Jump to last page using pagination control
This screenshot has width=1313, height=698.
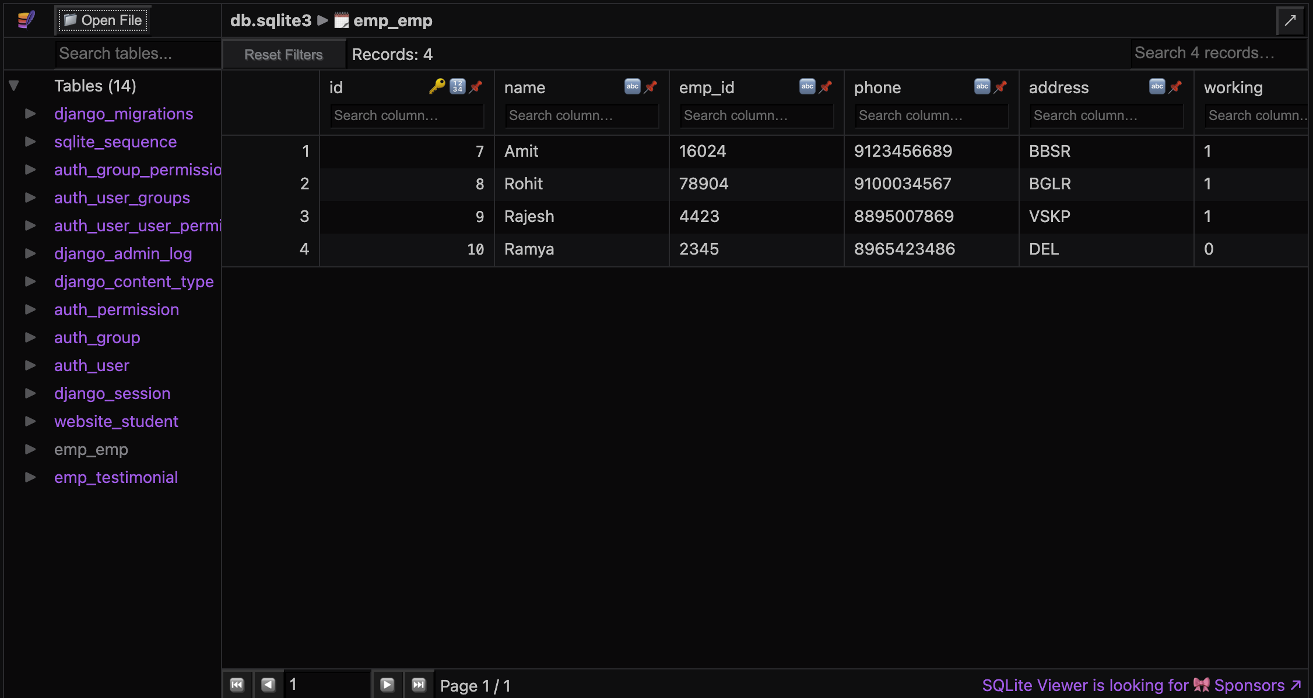(x=419, y=685)
